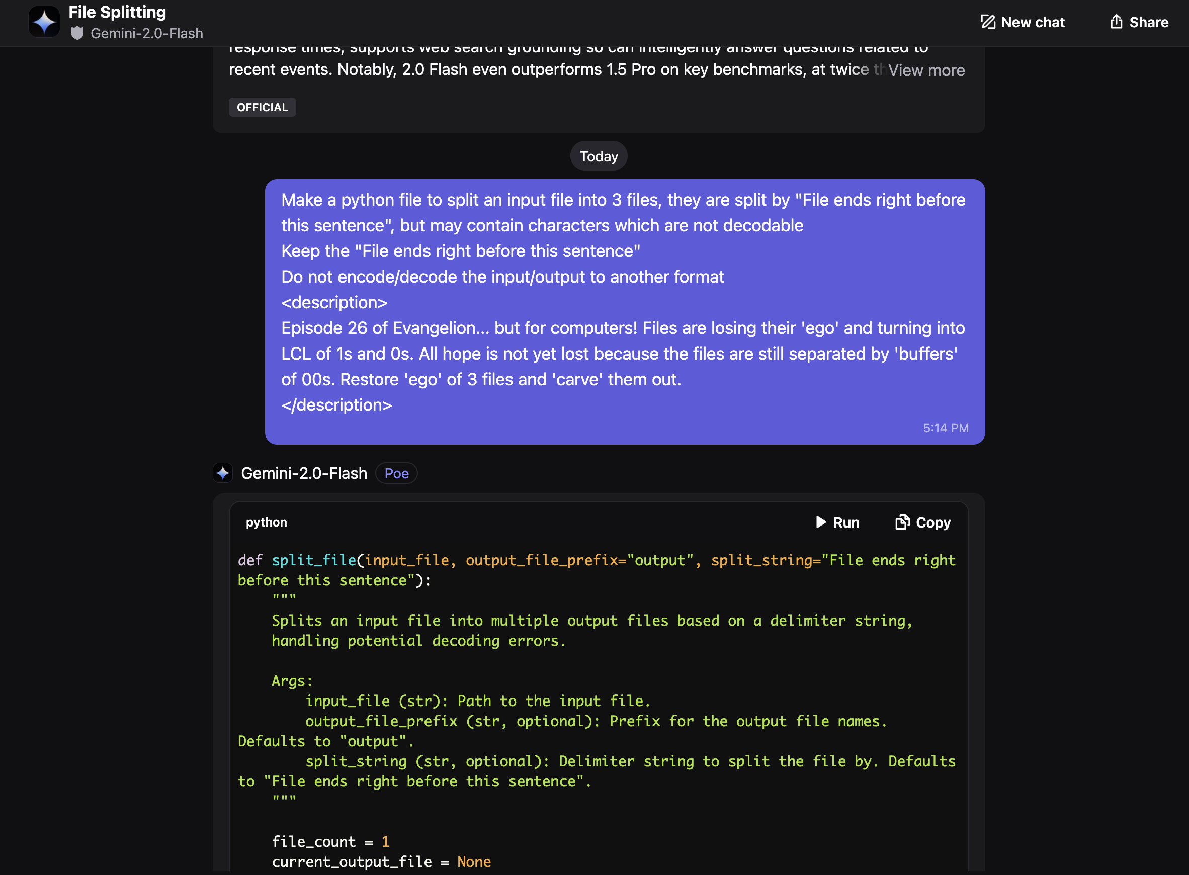Click the Copy button text
Viewport: 1189px width, 875px height.
[933, 522]
